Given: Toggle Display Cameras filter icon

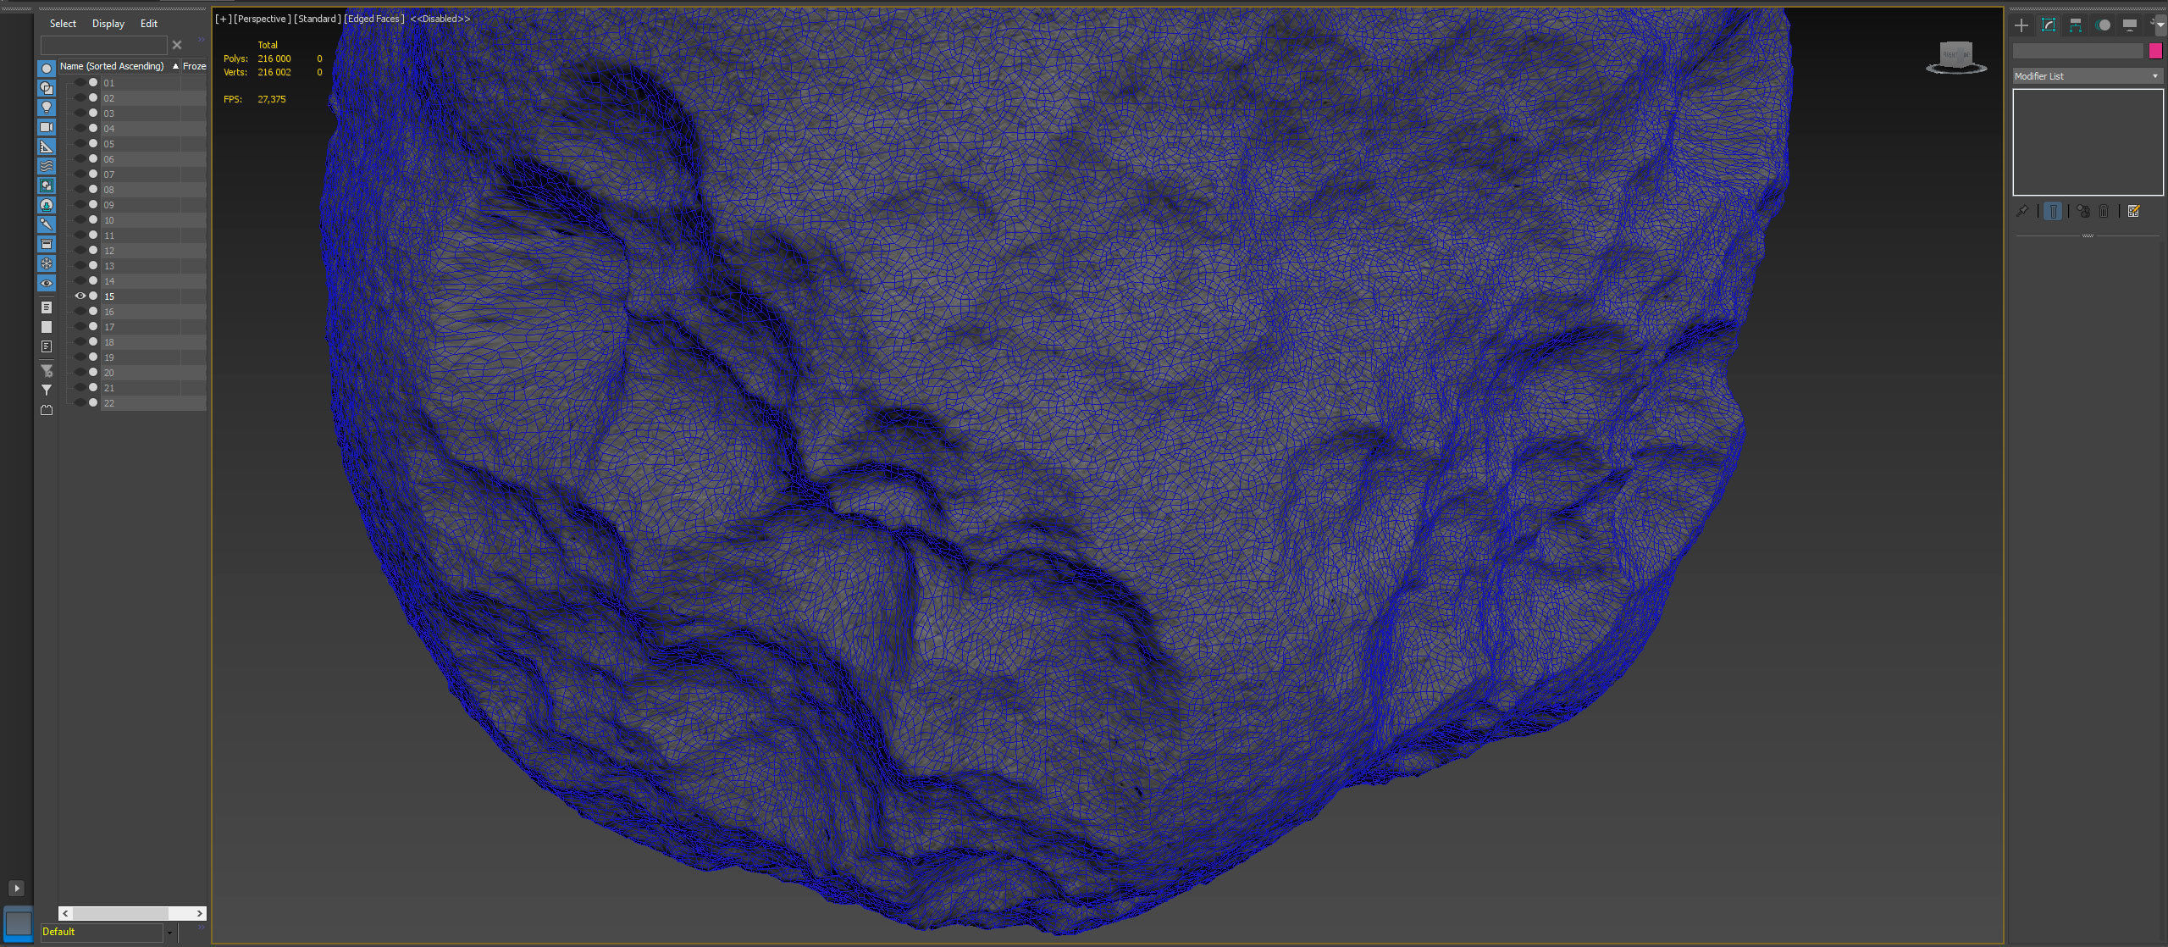Looking at the screenshot, I should [x=47, y=127].
